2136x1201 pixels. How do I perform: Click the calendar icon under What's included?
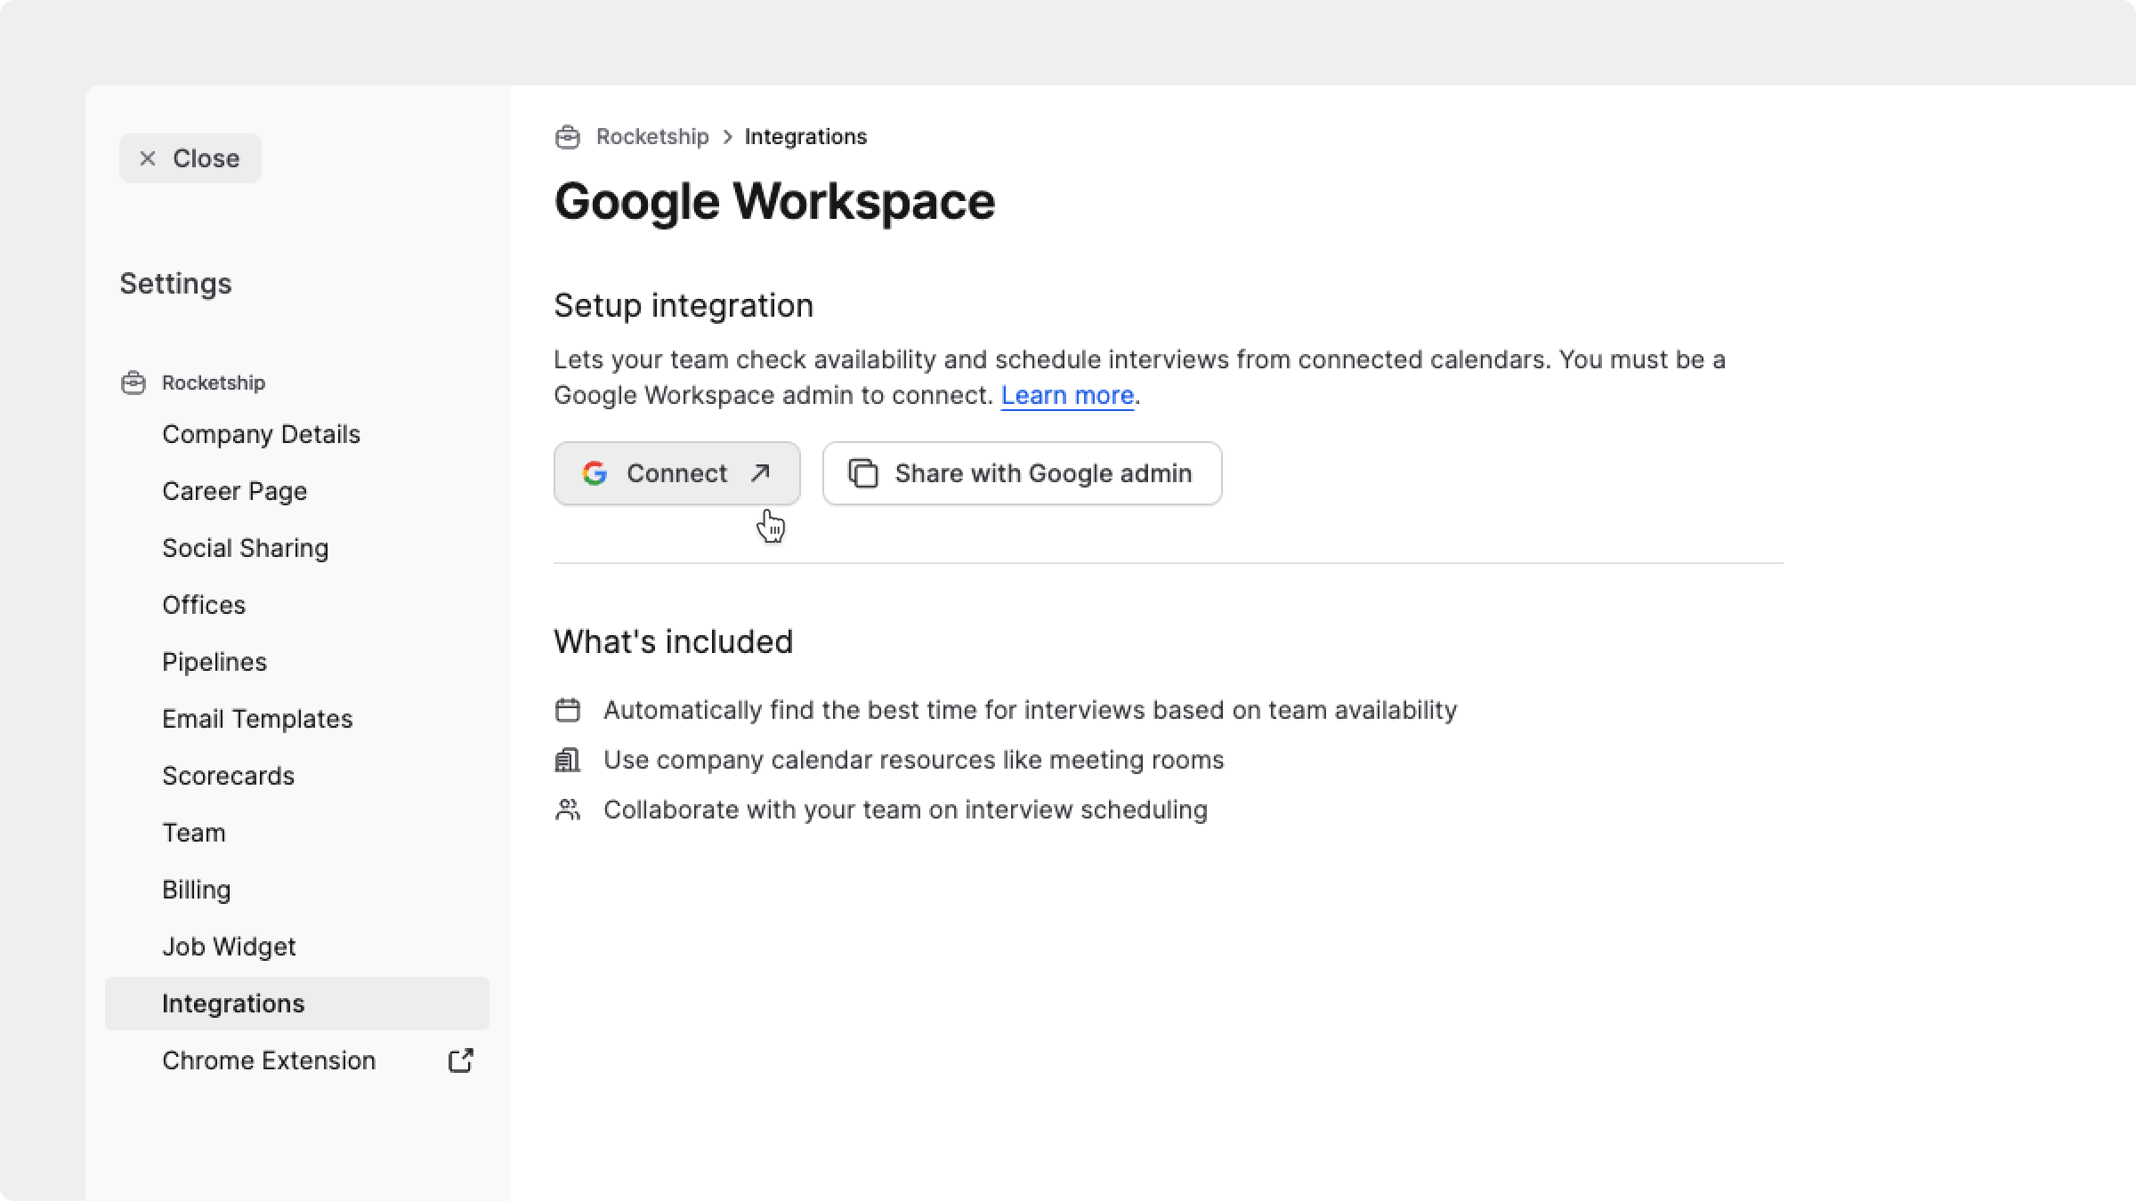click(568, 710)
